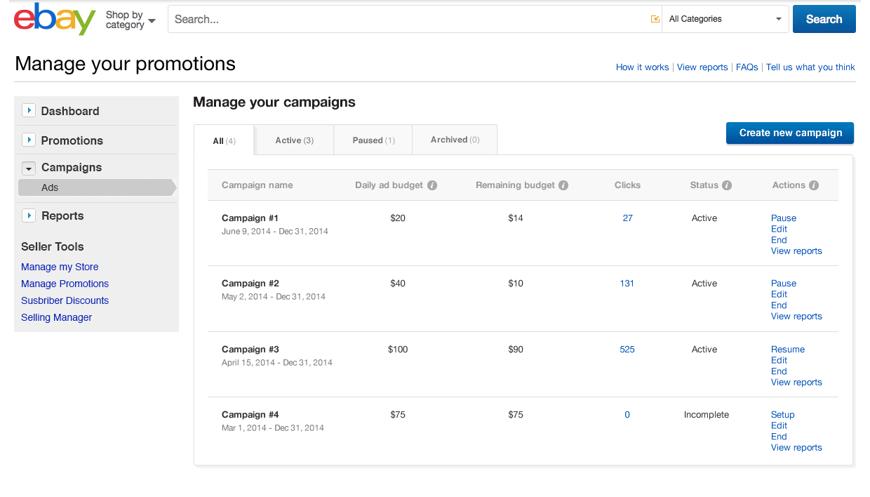This screenshot has width=870, height=497.
Task: Collapse the Campaigns sidebar section
Action: tap(29, 168)
